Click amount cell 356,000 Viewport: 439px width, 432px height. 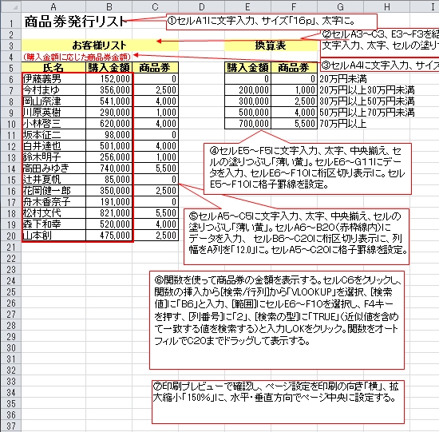[109, 90]
